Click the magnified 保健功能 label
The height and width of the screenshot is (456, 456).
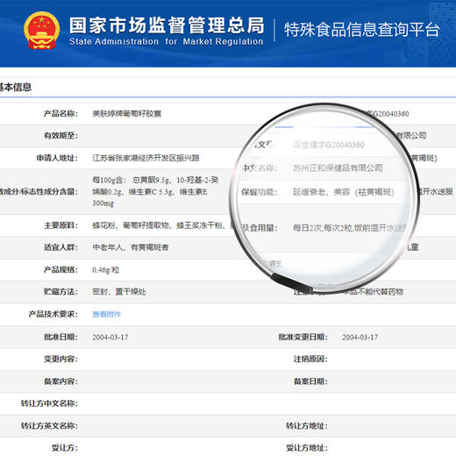point(260,192)
